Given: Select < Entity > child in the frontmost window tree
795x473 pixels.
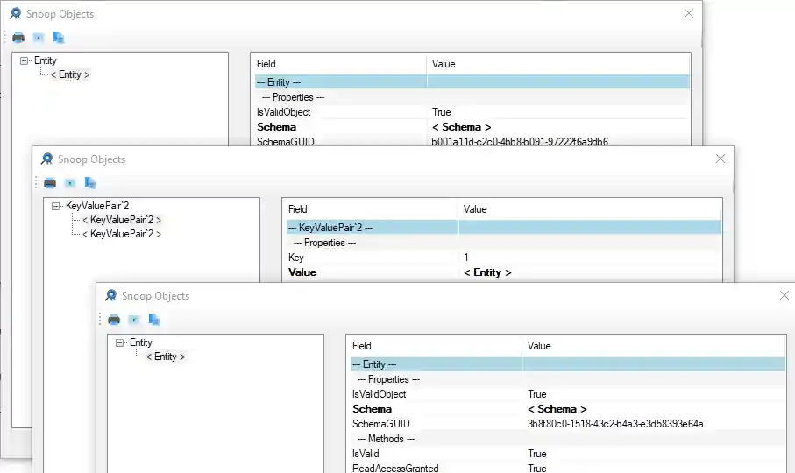Looking at the screenshot, I should click(166, 357).
